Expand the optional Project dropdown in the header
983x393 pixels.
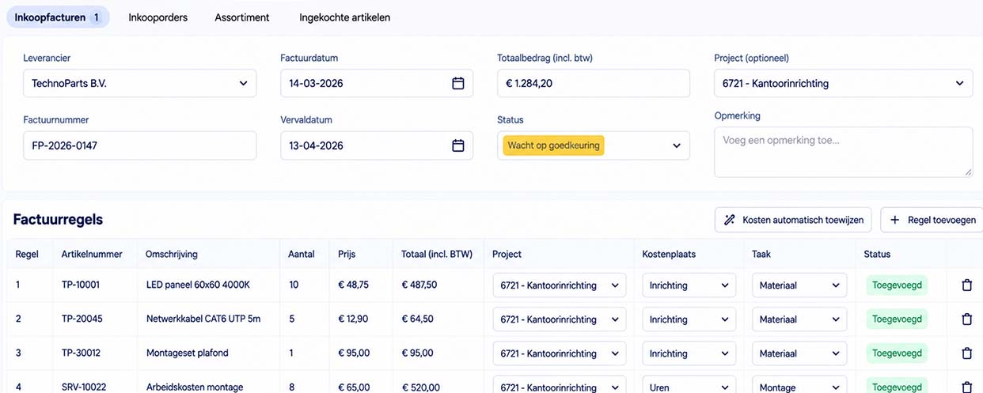[x=843, y=83]
